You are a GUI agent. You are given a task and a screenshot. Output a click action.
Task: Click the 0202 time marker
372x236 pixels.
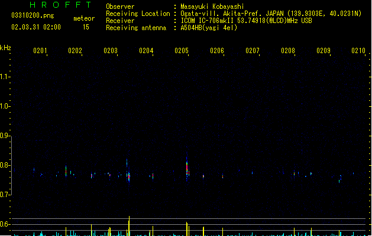(x=75, y=51)
